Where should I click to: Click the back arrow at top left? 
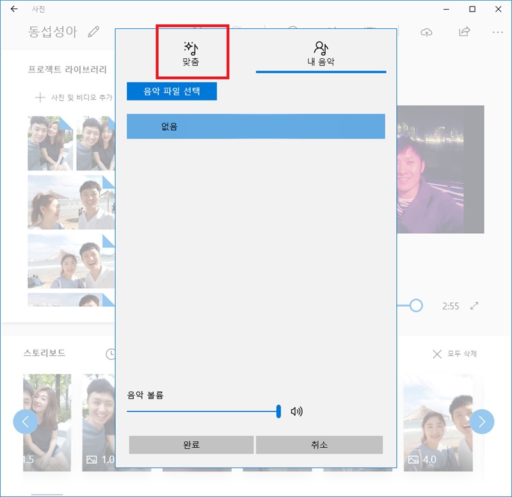13,10
